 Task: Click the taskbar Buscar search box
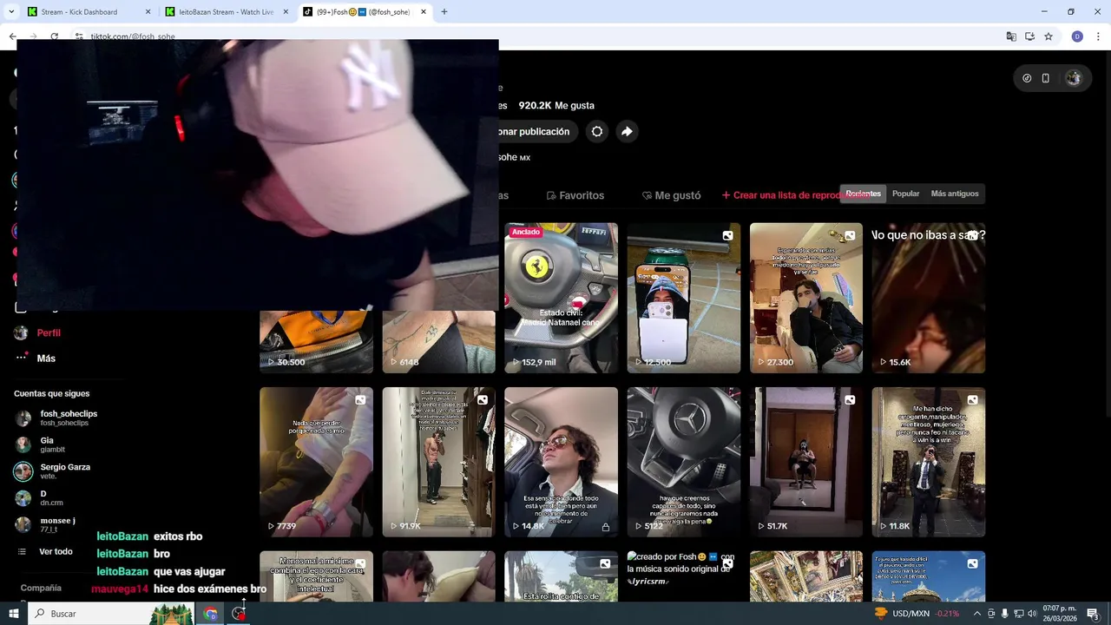(x=111, y=613)
